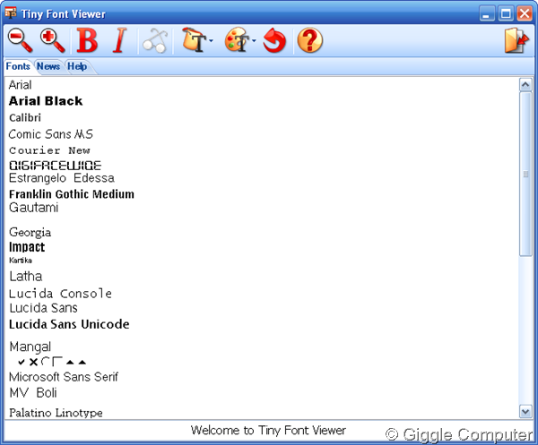The width and height of the screenshot is (538, 445).
Task: Select the Marlett symbols font entry
Action: click(51, 362)
